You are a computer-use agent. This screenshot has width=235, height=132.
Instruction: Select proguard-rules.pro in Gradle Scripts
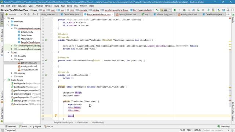22,94
